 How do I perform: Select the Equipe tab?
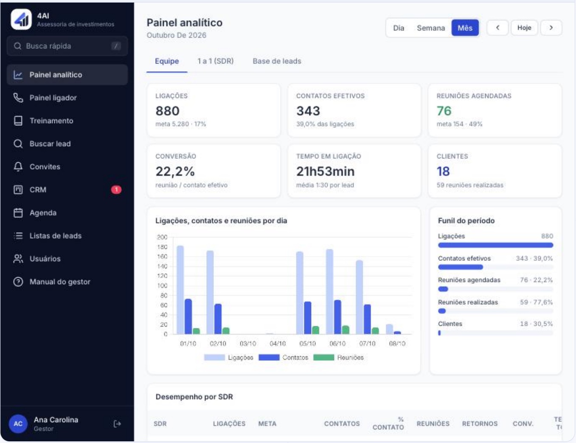[167, 61]
